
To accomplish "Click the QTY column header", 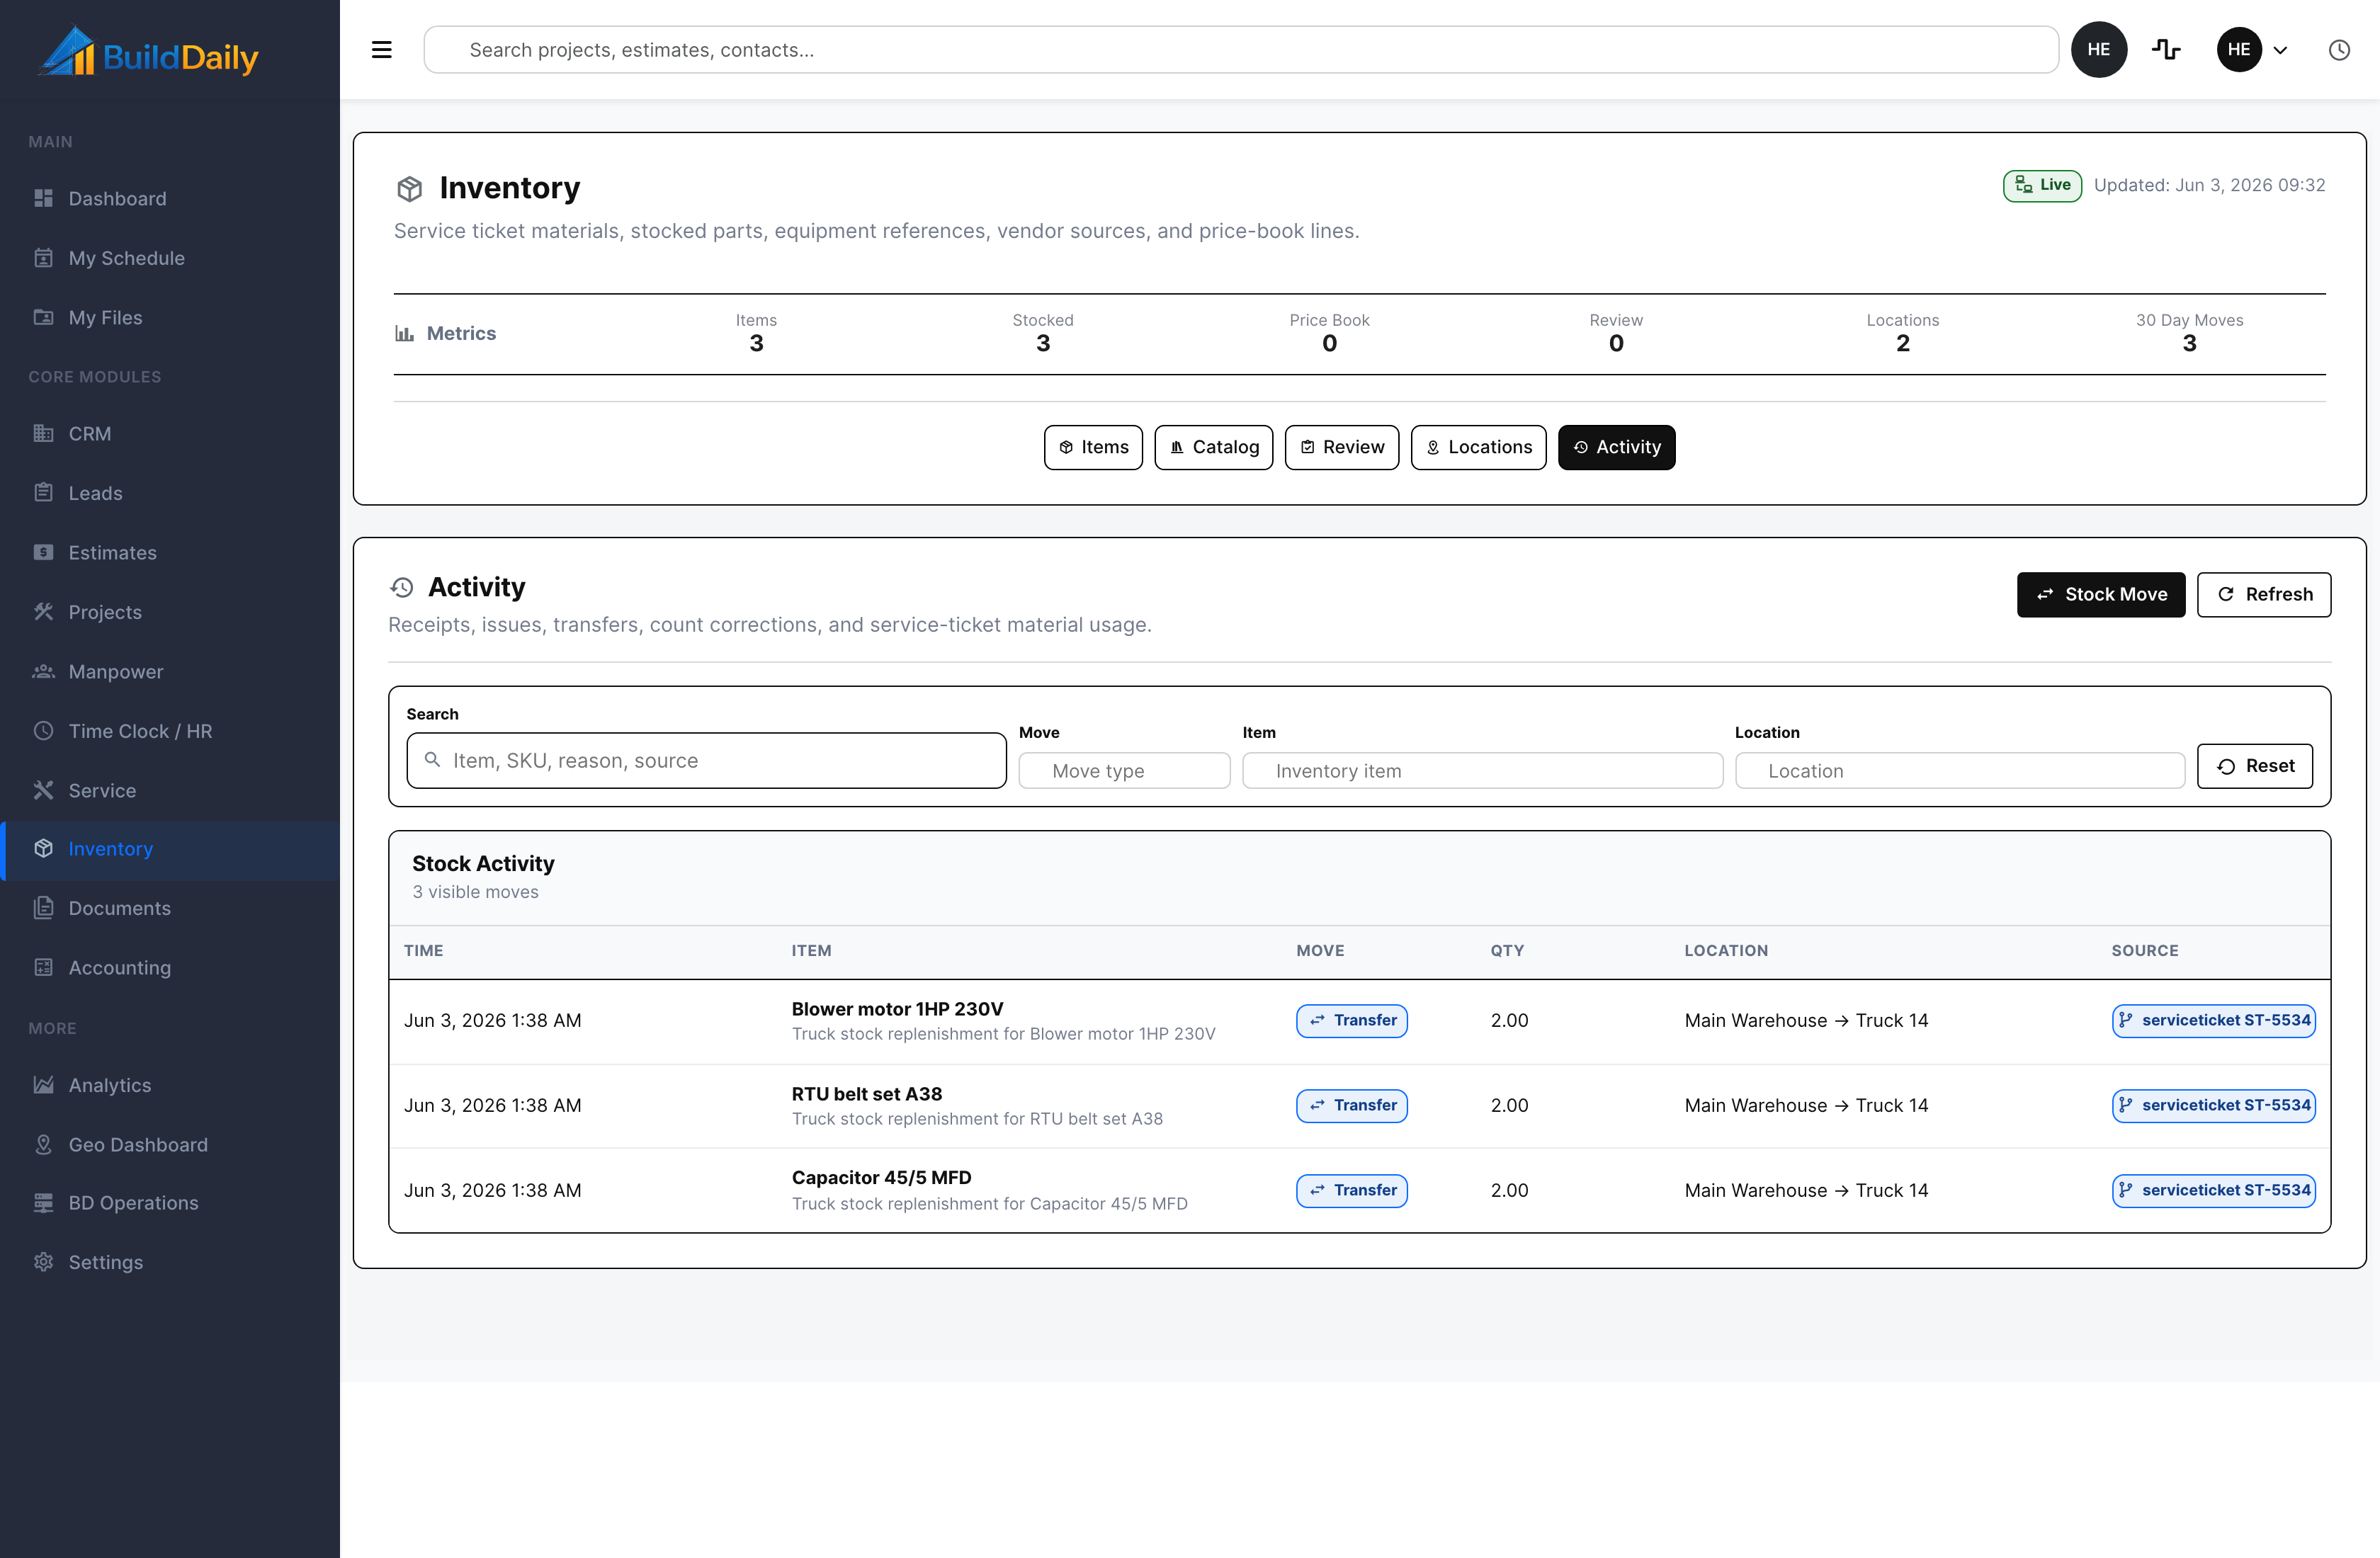I will 1507,951.
